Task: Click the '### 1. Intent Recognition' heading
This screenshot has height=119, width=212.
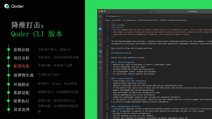Action: coord(123,62)
